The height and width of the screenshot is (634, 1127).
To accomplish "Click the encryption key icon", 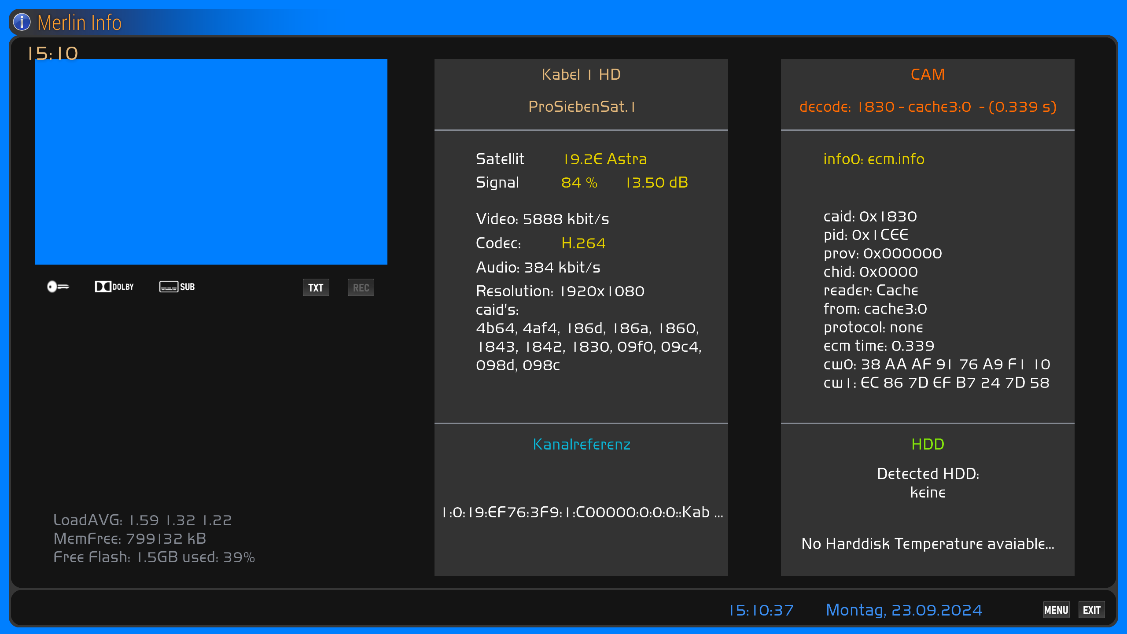I will pos(58,287).
